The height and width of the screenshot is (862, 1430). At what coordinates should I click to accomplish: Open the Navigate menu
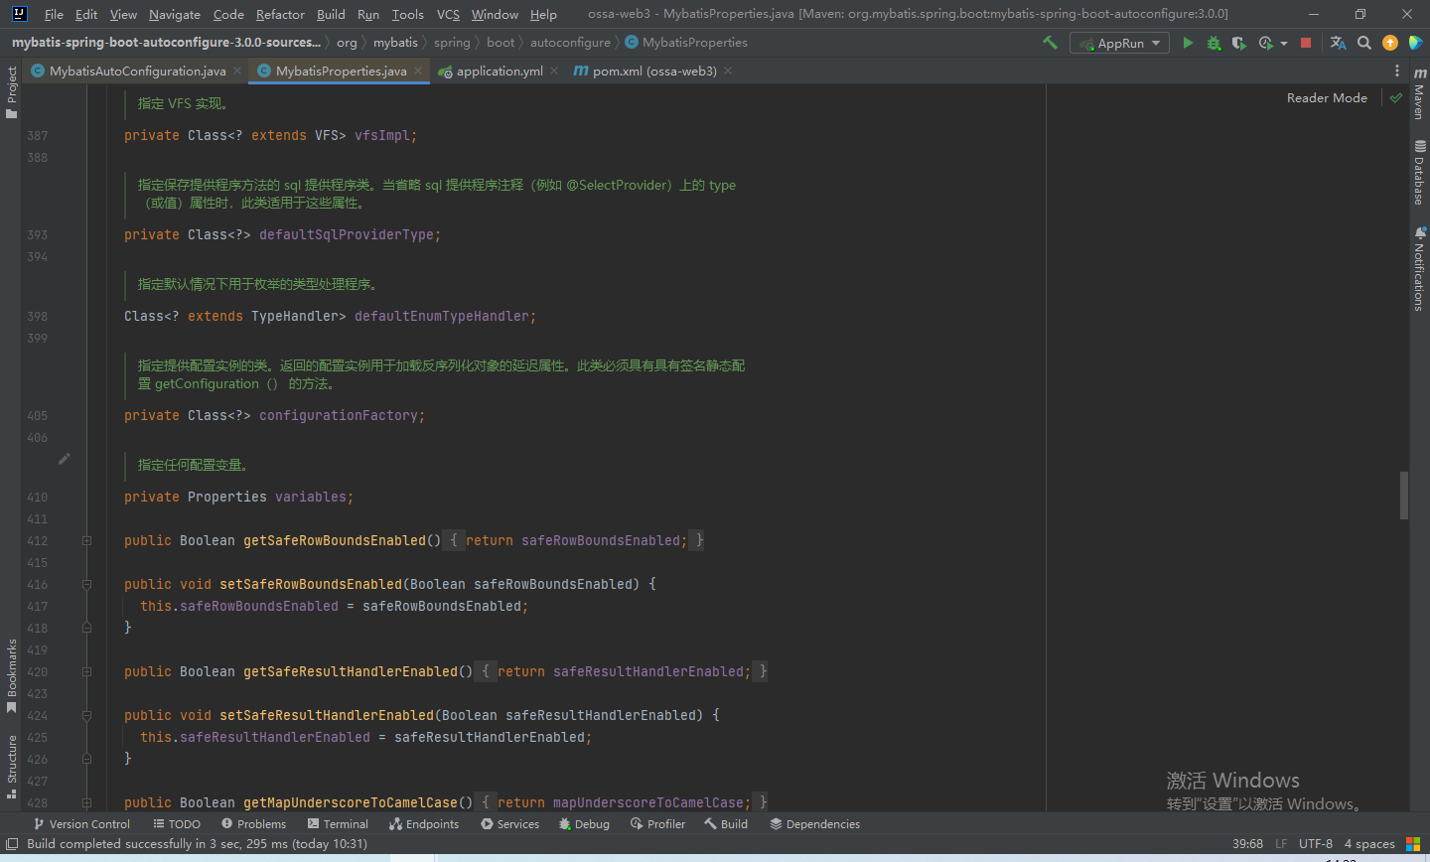tap(175, 14)
